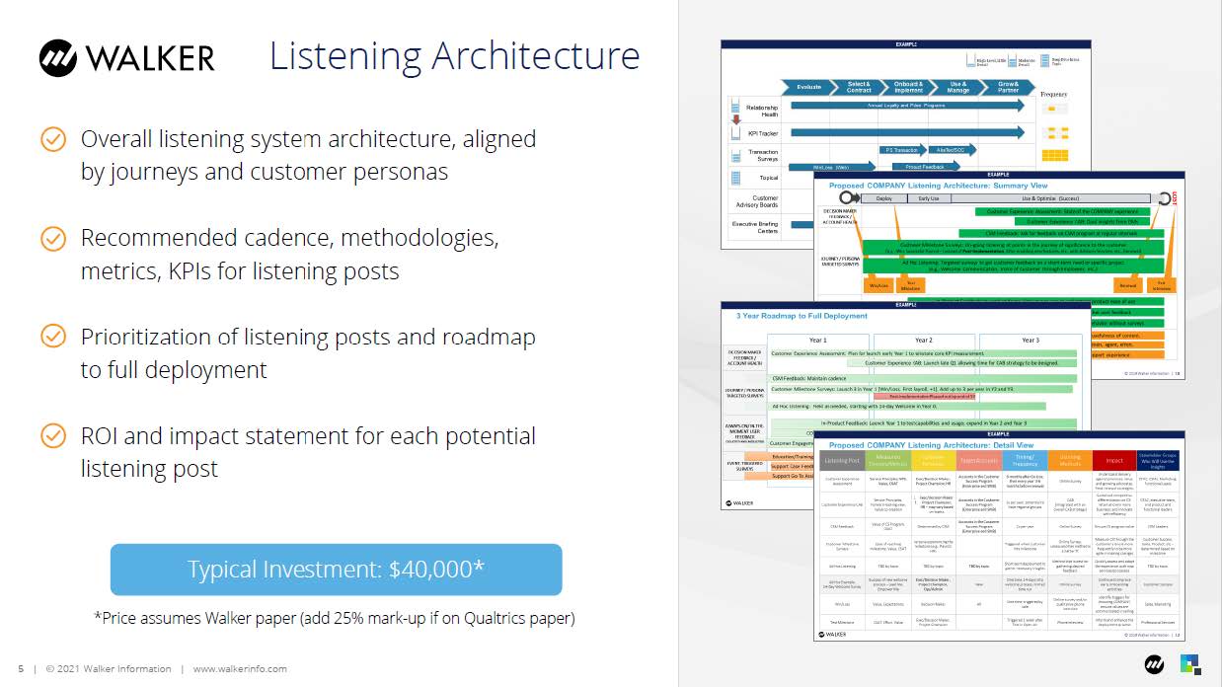This screenshot has width=1222, height=687.
Task: Click the red Impact column header
Action: [x=1113, y=460]
